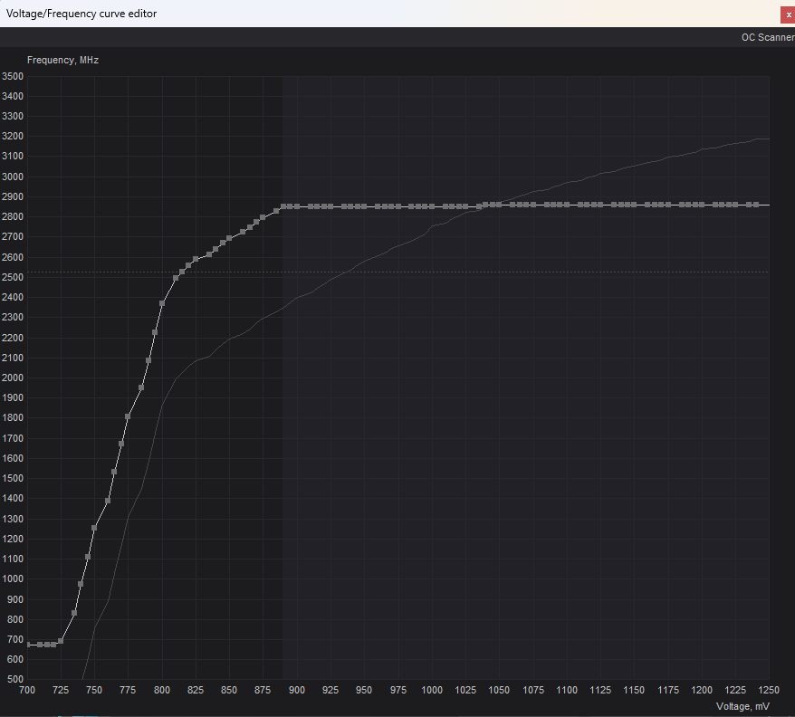Select the curve point at 800 mV
The width and height of the screenshot is (795, 717).
point(162,303)
